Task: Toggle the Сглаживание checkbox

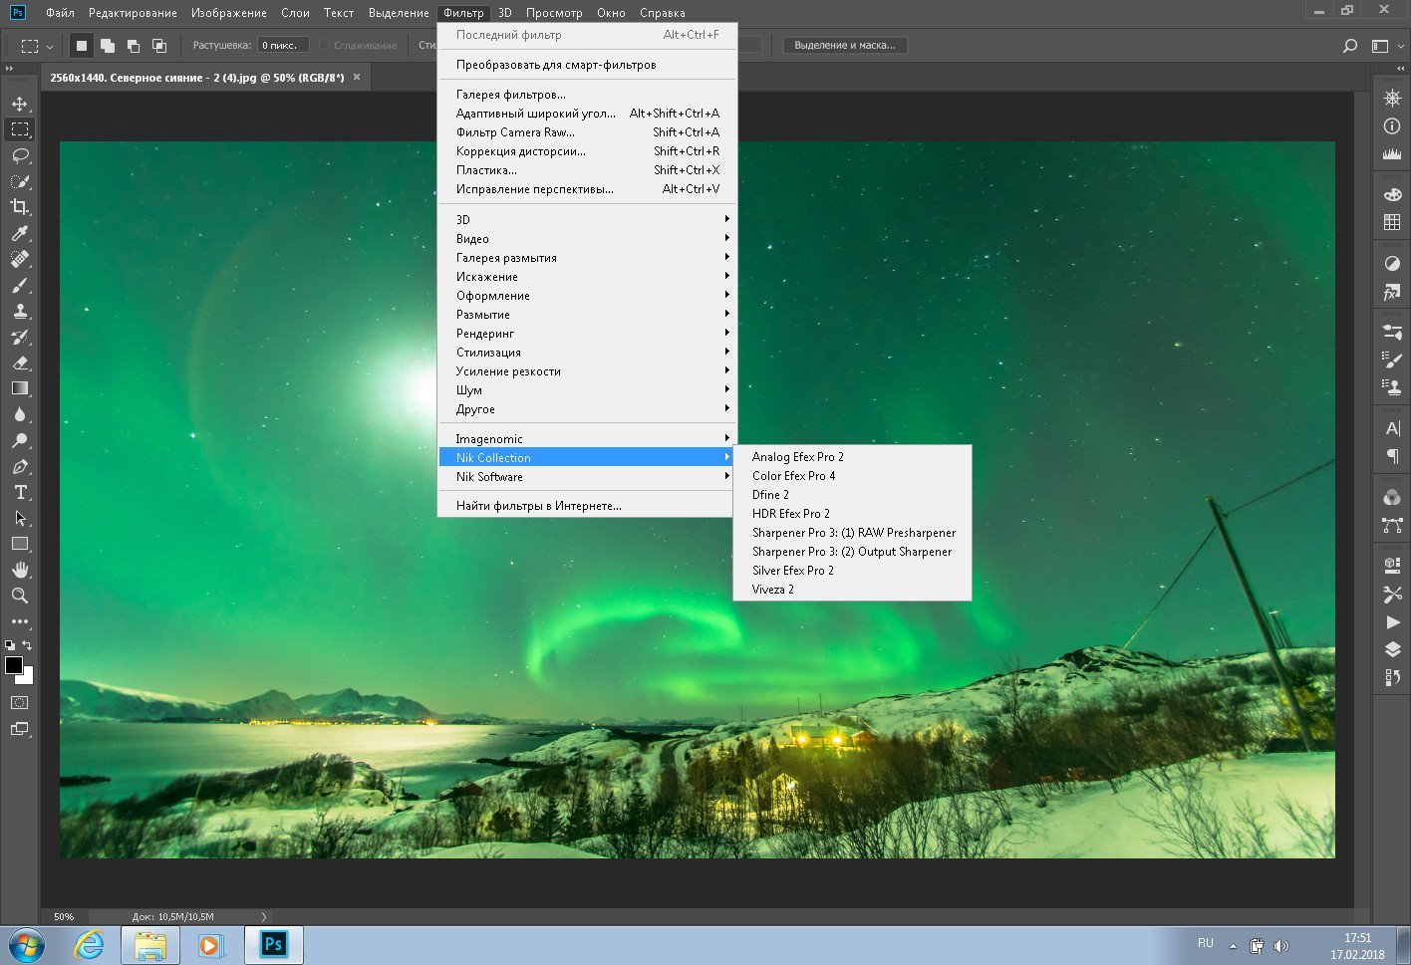Action: [324, 45]
